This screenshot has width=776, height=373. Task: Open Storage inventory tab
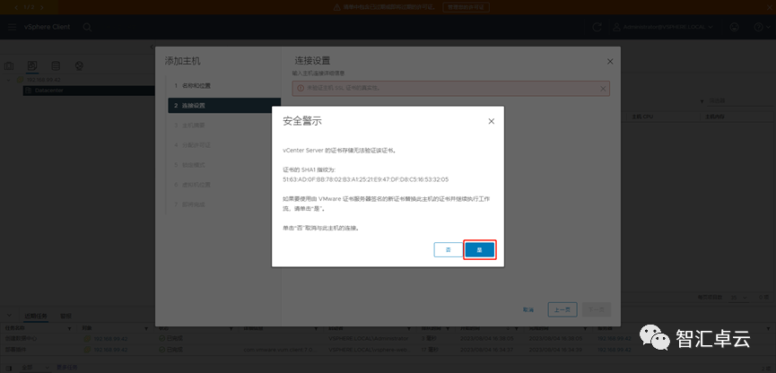(56, 65)
